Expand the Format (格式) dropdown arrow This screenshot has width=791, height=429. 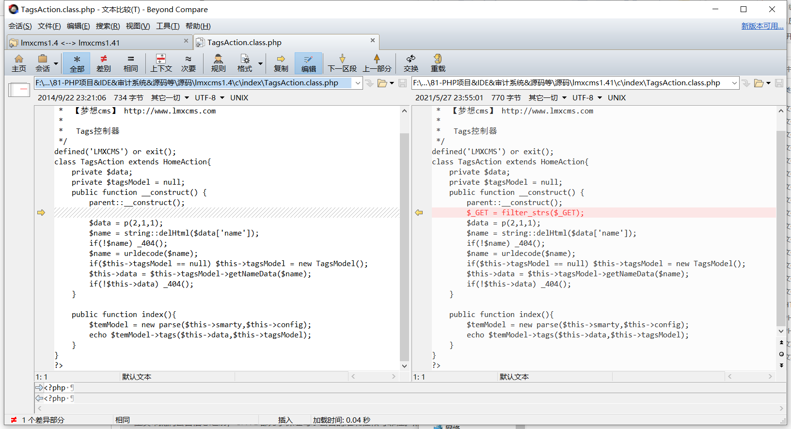[260, 64]
